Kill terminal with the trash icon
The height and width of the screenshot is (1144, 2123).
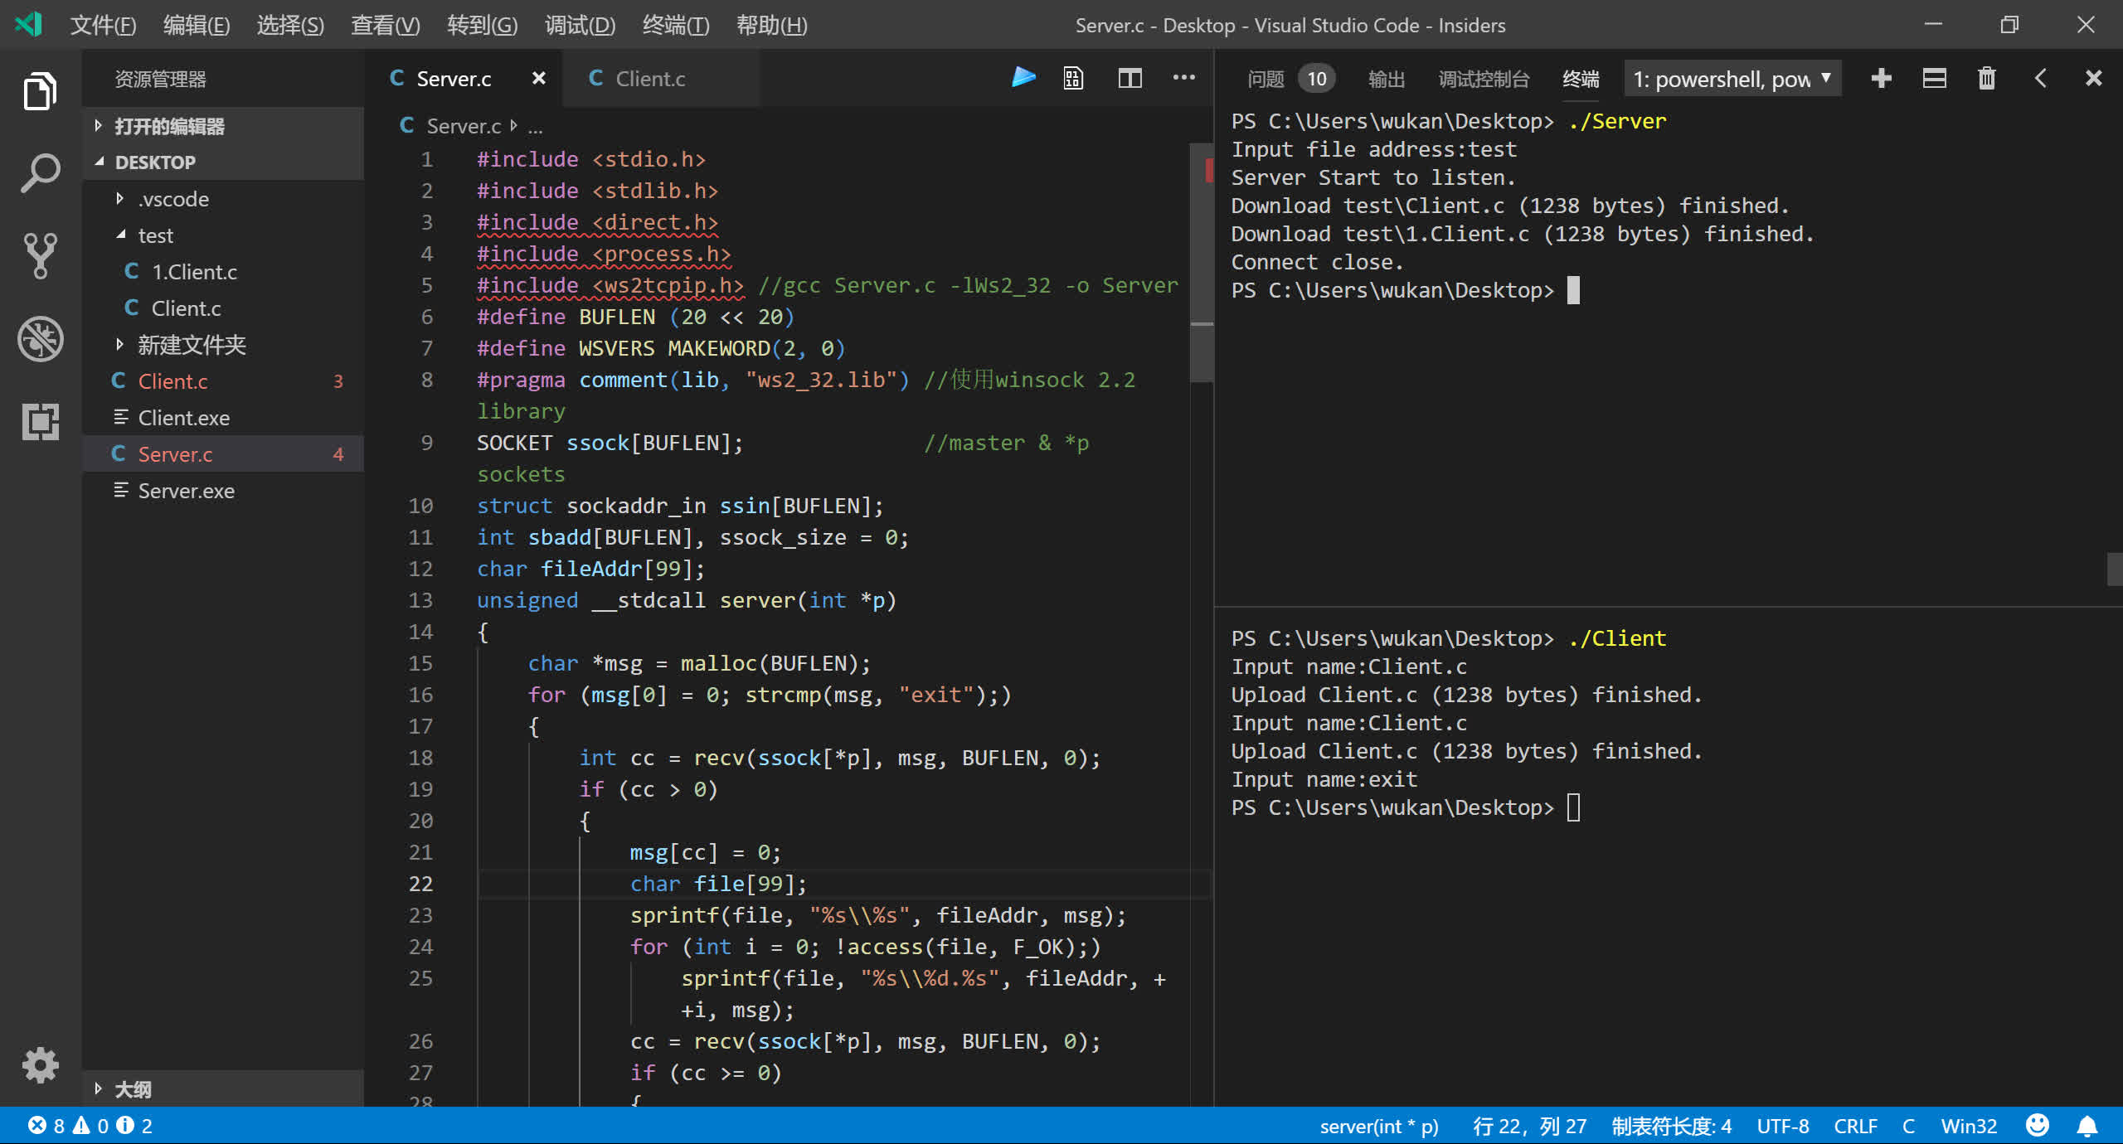pos(1986,78)
